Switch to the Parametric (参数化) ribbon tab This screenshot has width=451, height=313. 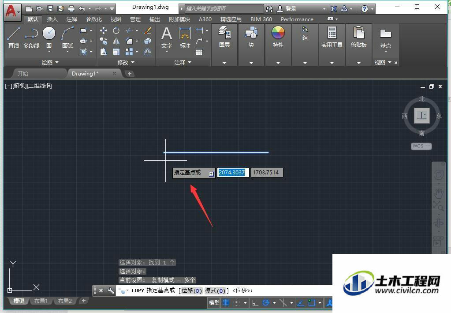point(94,19)
